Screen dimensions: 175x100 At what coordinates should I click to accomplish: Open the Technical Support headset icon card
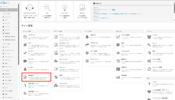(30, 11)
